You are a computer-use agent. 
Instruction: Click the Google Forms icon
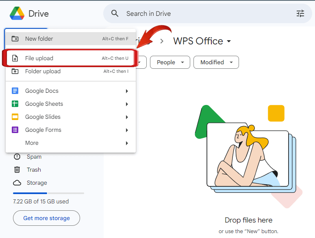(15, 130)
